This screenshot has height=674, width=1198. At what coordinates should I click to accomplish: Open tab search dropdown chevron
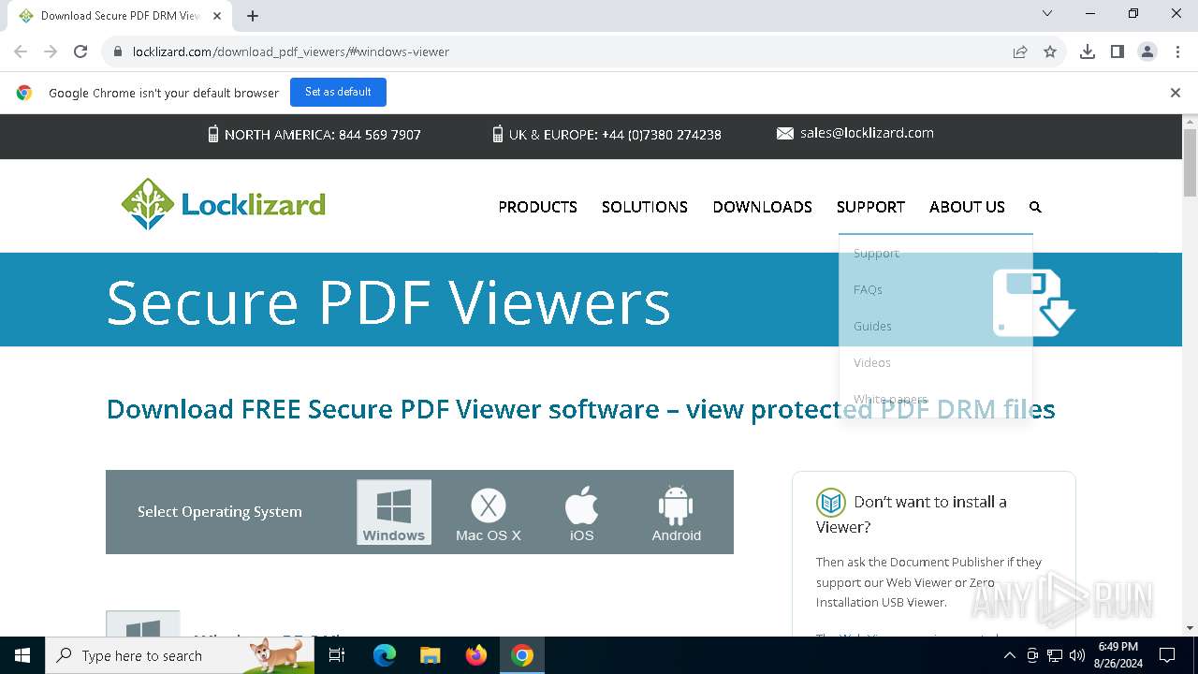click(x=1047, y=14)
